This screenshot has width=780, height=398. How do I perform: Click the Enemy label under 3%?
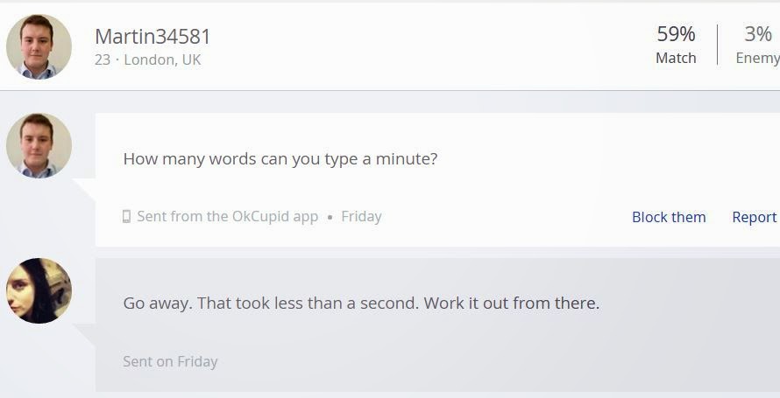(x=757, y=58)
